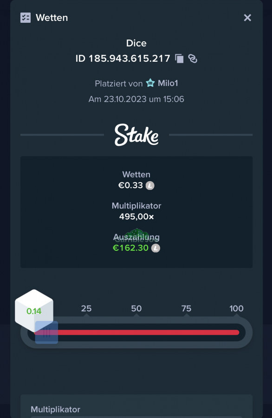The height and width of the screenshot is (418, 272).
Task: Click the blue slider handle
Action: click(46, 333)
